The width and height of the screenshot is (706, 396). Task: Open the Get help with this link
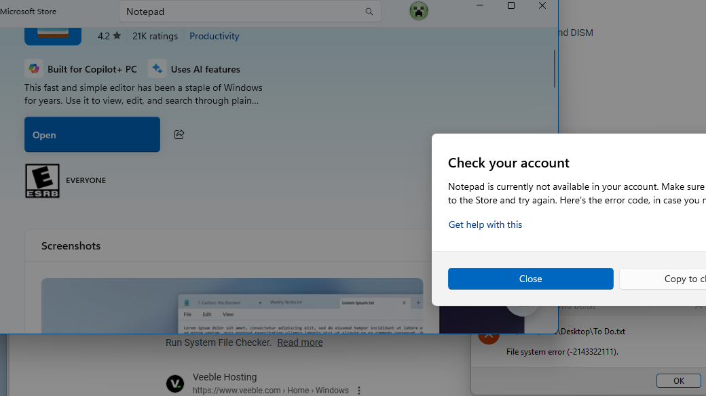(x=485, y=224)
